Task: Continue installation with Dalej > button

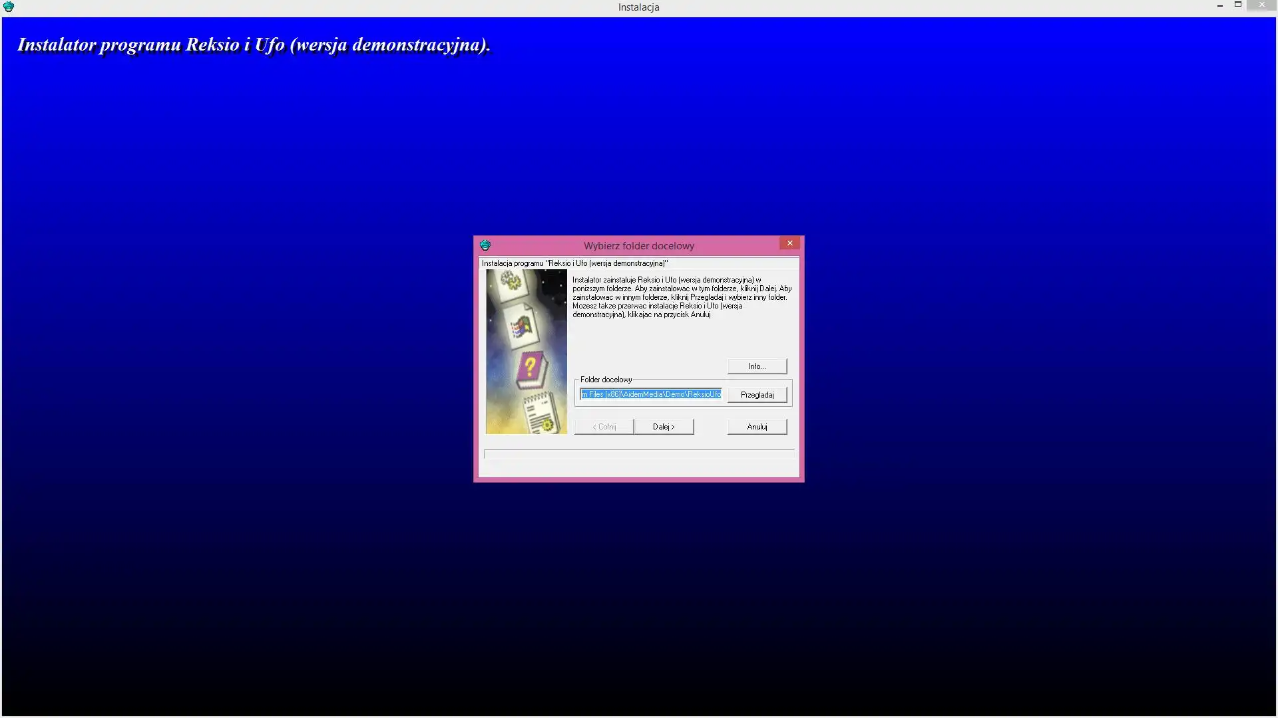Action: [664, 427]
